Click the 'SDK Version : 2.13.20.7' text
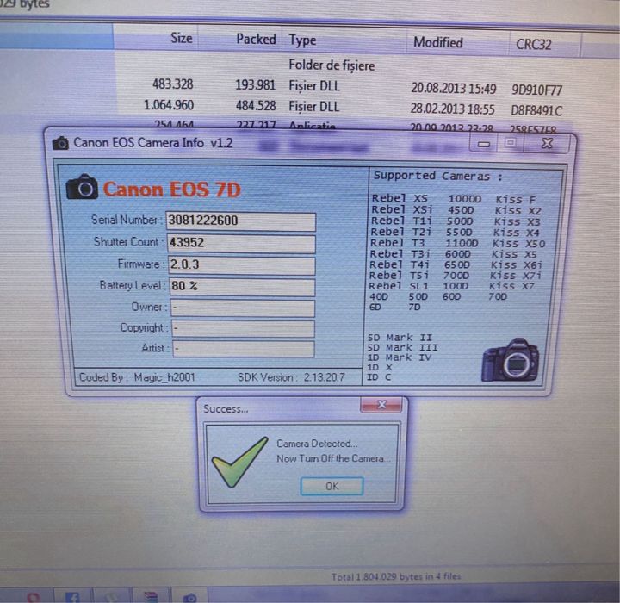This screenshot has height=603, width=620. (x=291, y=377)
